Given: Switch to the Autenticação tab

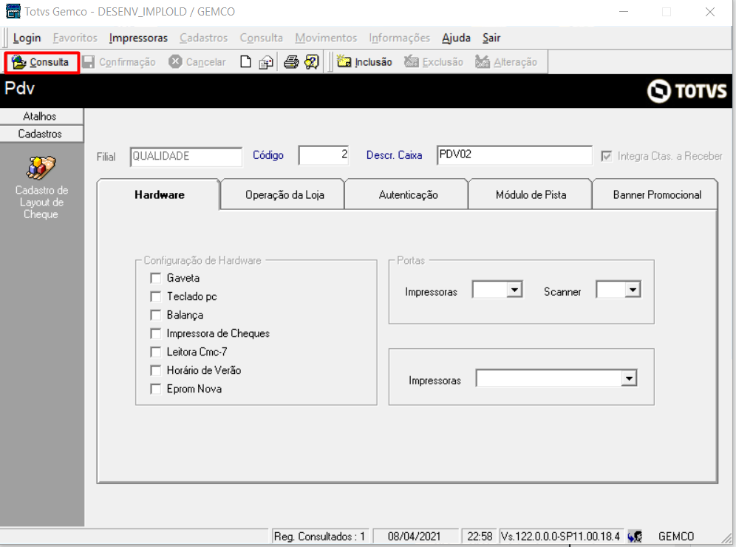Looking at the screenshot, I should [x=408, y=195].
